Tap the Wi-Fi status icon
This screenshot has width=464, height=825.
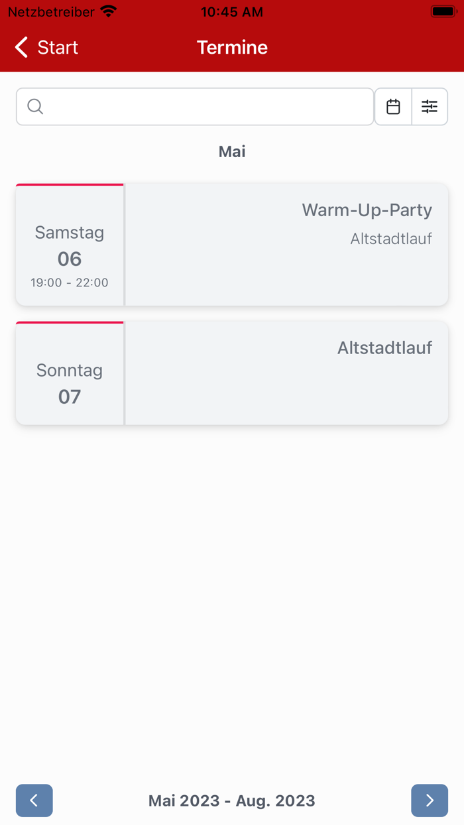tap(108, 12)
